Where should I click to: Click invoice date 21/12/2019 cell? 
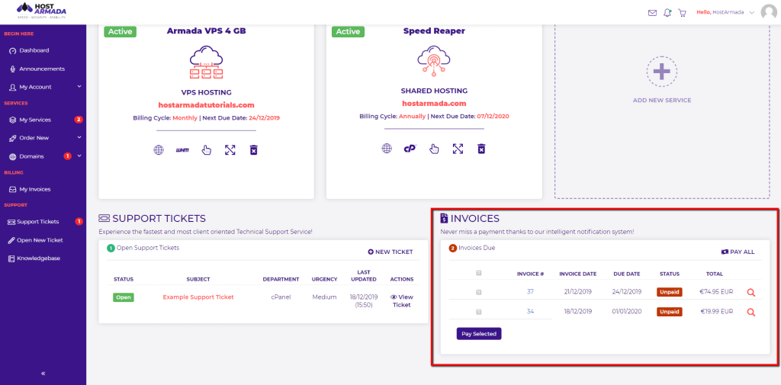(578, 292)
